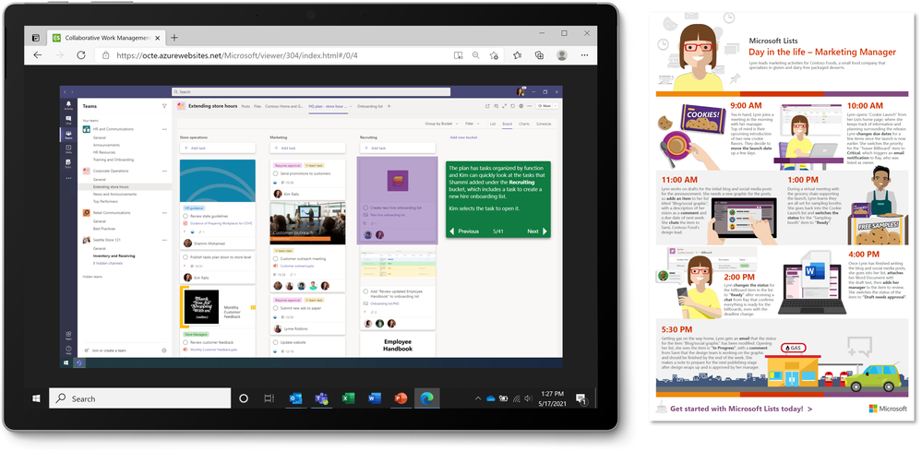Click Next in the green guide box
Image resolution: width=922 pixels, height=451 pixels.
point(537,231)
